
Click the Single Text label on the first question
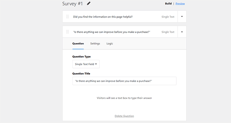(168, 17)
